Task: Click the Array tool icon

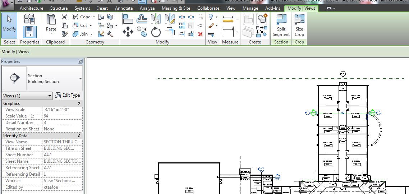Action: tap(182, 26)
